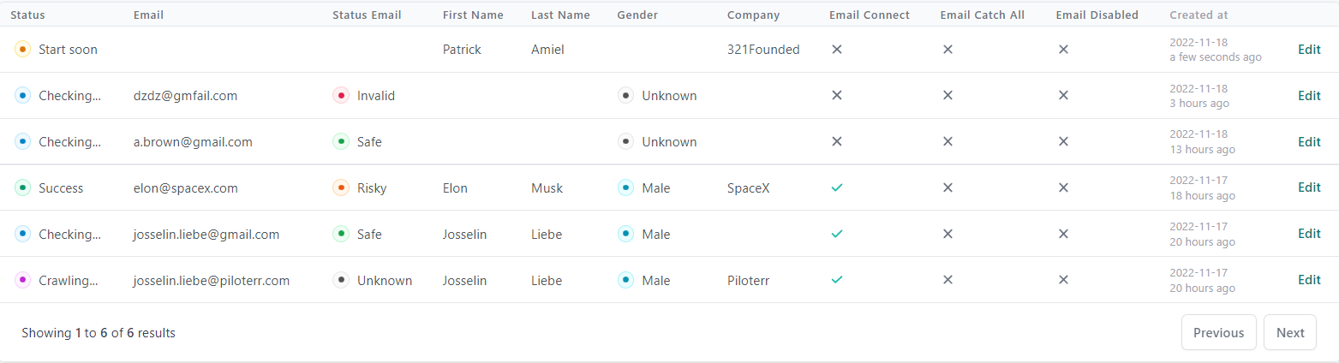The width and height of the screenshot is (1339, 363).
Task: Click the orange Start soon status dot
Action: (x=23, y=50)
